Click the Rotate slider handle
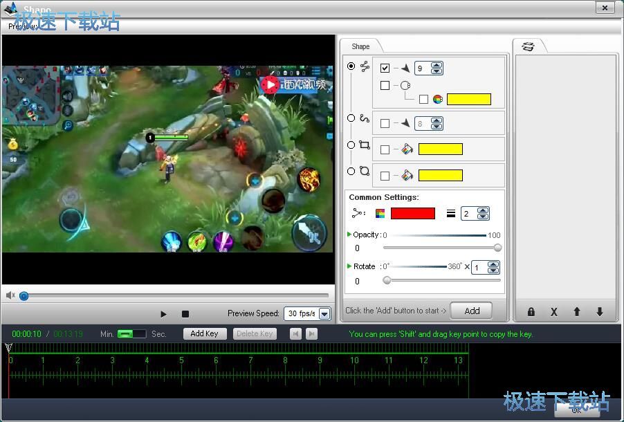 coord(387,280)
